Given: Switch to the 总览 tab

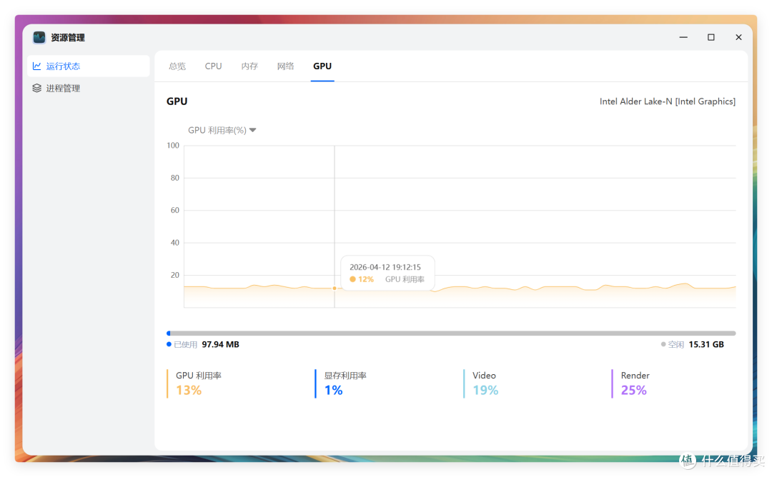Looking at the screenshot, I should [177, 66].
